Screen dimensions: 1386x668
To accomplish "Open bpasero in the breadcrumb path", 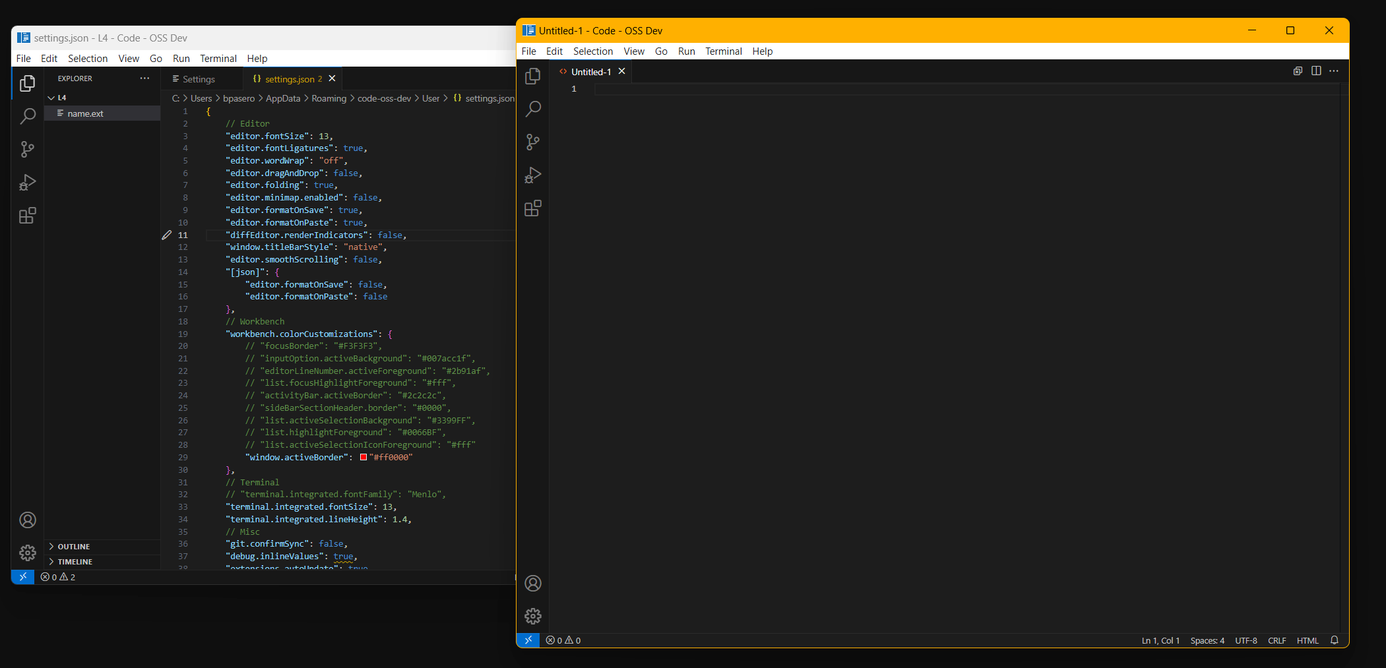I will tap(239, 98).
